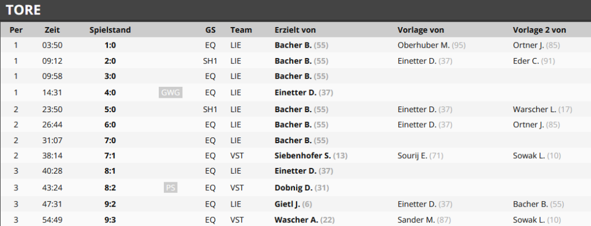Image resolution: width=591 pixels, height=226 pixels.
Task: Click Sourij E. assist link
Action: (x=412, y=155)
